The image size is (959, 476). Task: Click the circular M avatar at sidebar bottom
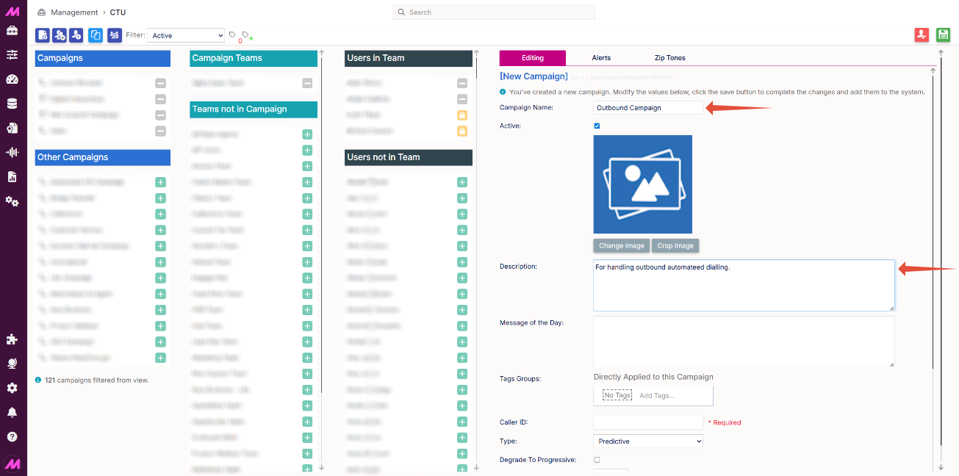click(x=12, y=464)
